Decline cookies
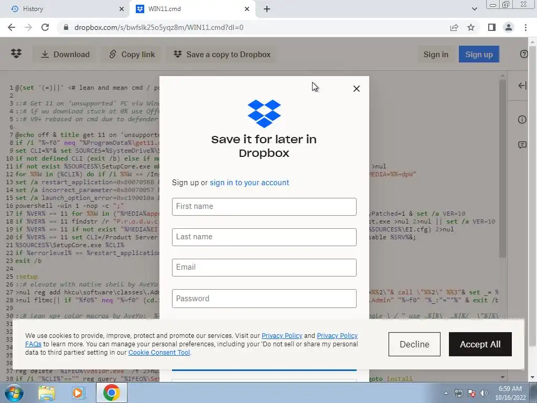 [x=414, y=344]
